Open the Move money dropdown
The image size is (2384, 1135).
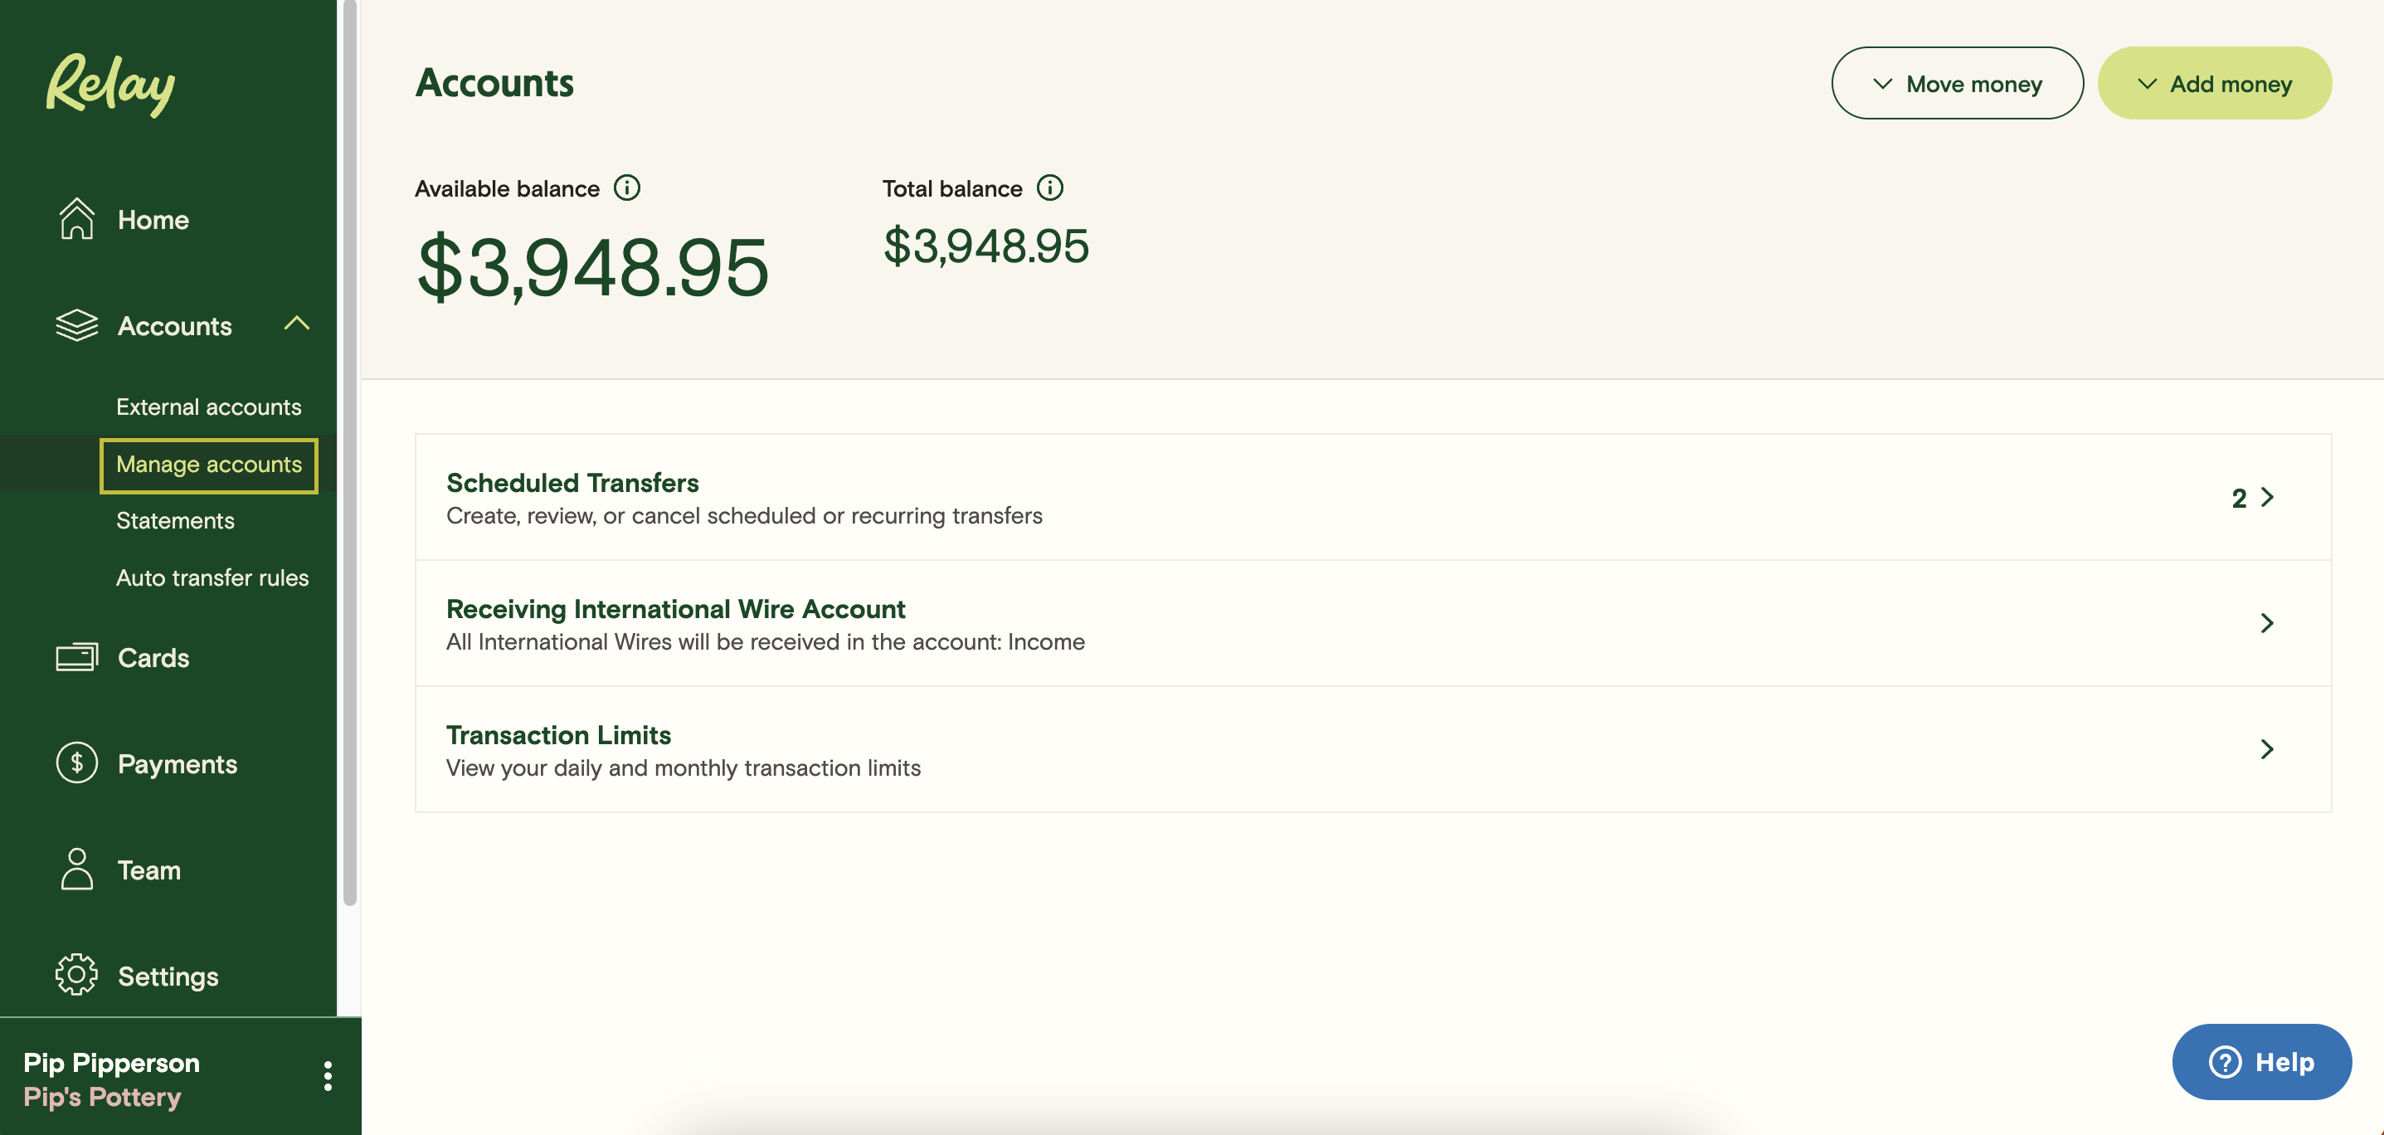tap(1957, 83)
